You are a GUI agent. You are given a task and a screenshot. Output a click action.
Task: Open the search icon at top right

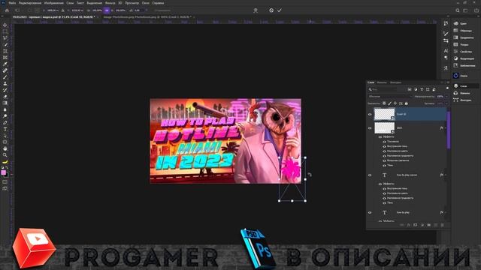pos(458,10)
